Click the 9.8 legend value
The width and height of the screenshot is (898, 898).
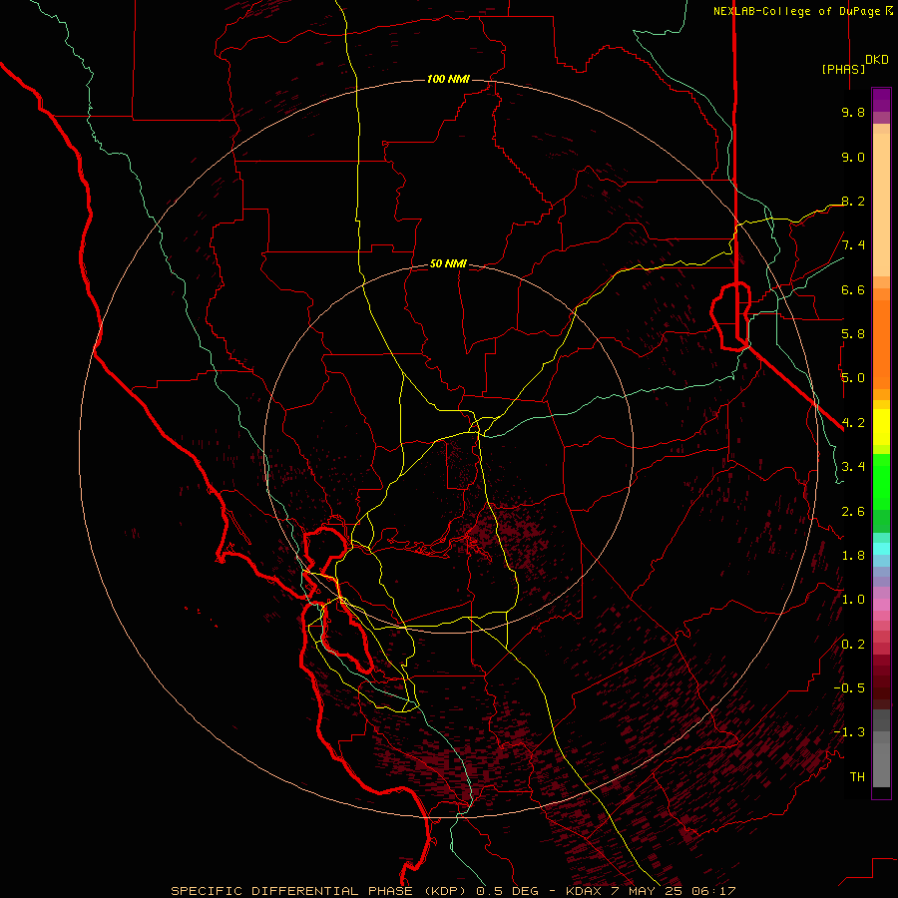coord(853,112)
